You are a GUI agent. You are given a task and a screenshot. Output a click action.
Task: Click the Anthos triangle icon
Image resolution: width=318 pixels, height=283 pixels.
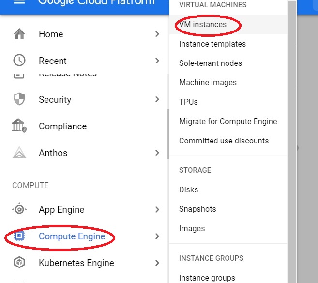19,152
